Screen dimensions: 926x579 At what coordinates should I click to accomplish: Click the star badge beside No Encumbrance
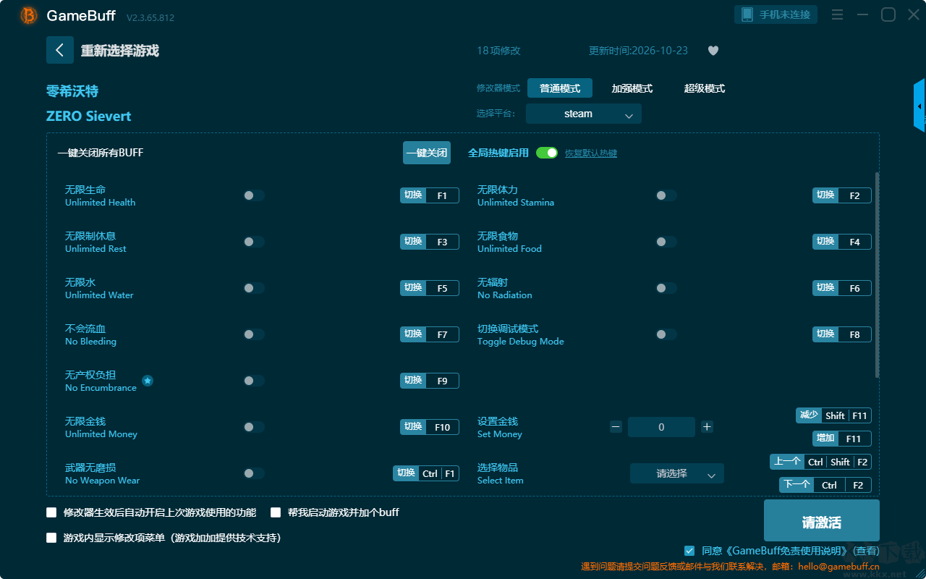point(148,381)
